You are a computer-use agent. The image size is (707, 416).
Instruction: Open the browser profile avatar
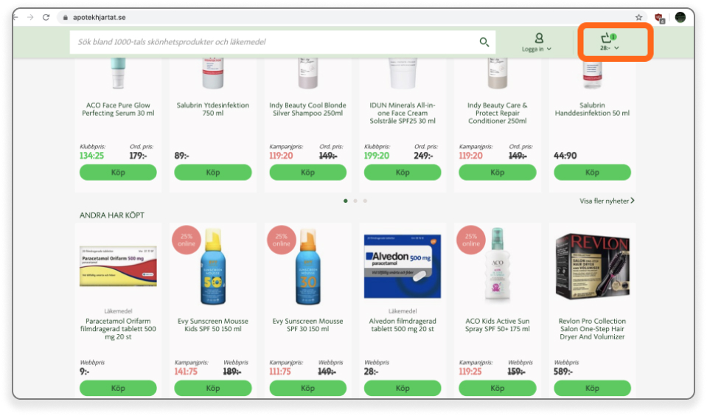click(x=680, y=17)
